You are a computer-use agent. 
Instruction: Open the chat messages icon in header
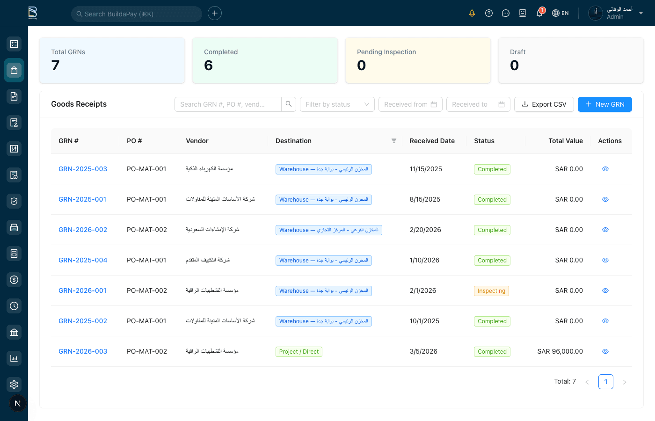[x=506, y=13]
